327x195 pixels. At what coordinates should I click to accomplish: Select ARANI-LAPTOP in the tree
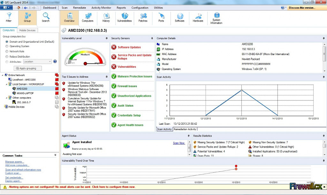pos(25,93)
